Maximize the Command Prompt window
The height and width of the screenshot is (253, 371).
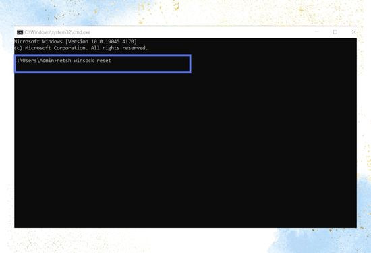pos(335,32)
